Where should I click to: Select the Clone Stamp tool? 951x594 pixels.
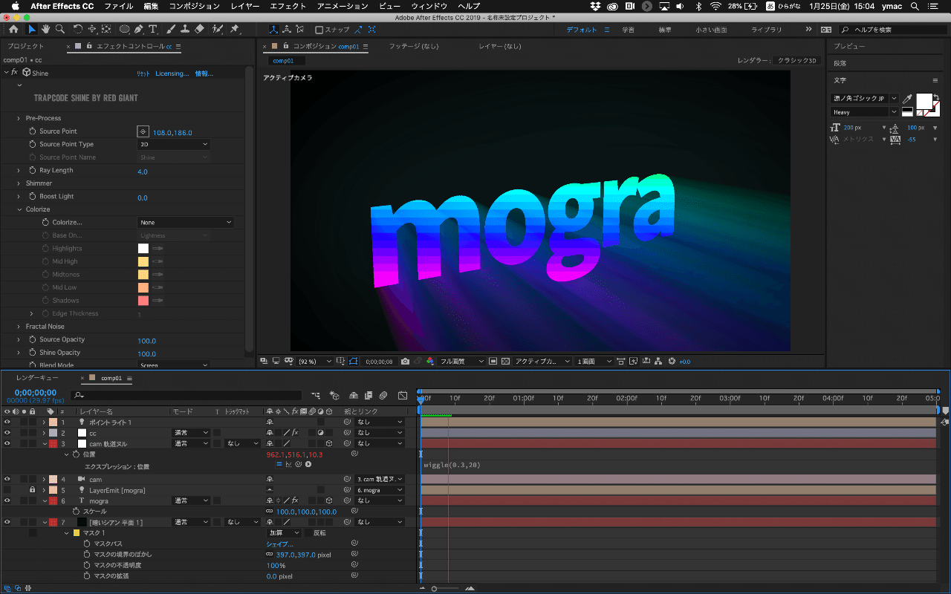click(185, 30)
